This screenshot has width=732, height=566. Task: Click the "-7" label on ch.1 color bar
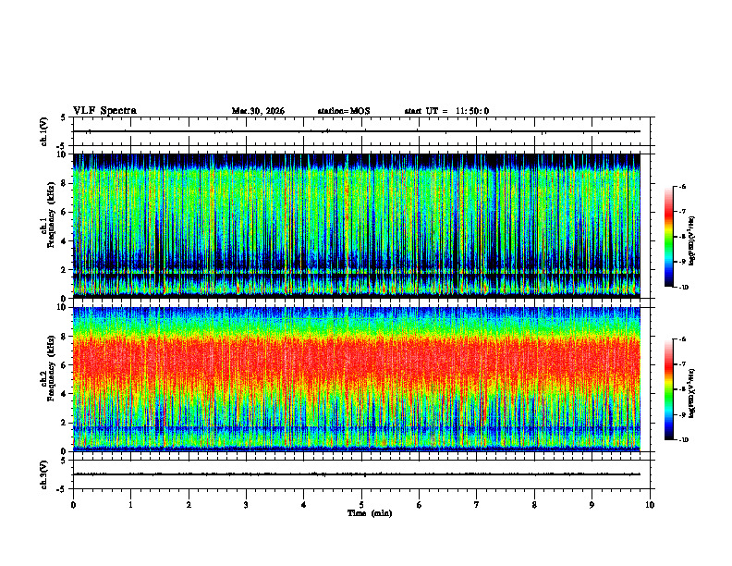click(x=682, y=212)
